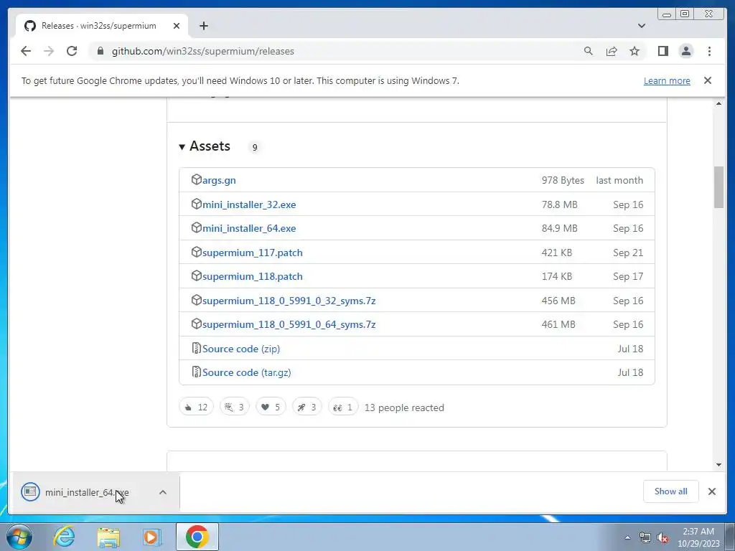The image size is (735, 551).
Task: Show hidden system tray icons
Action: [627, 537]
